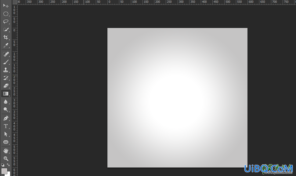This screenshot has height=176, width=296.
Task: Select the Spot Healing Brush tool
Action: click(6, 54)
